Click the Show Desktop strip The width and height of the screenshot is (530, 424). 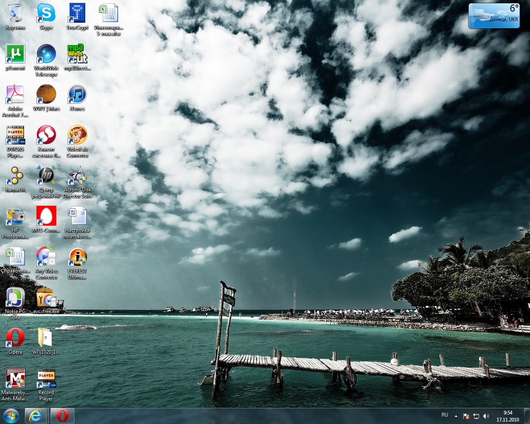coord(527,416)
